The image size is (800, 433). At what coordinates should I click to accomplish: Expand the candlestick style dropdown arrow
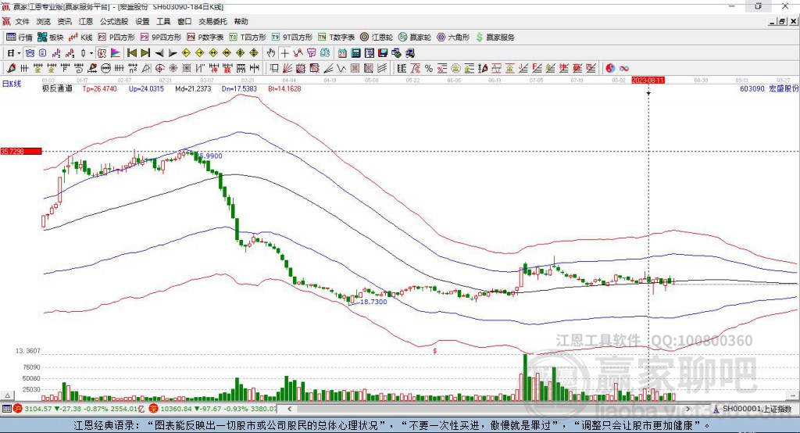(91, 53)
